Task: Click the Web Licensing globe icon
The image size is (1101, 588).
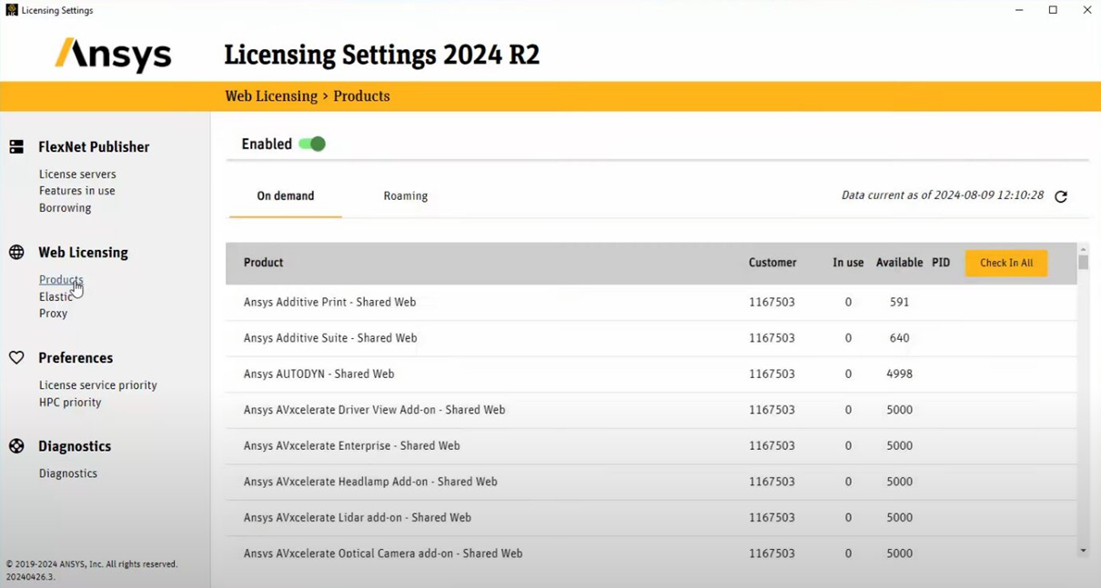Action: coord(15,252)
